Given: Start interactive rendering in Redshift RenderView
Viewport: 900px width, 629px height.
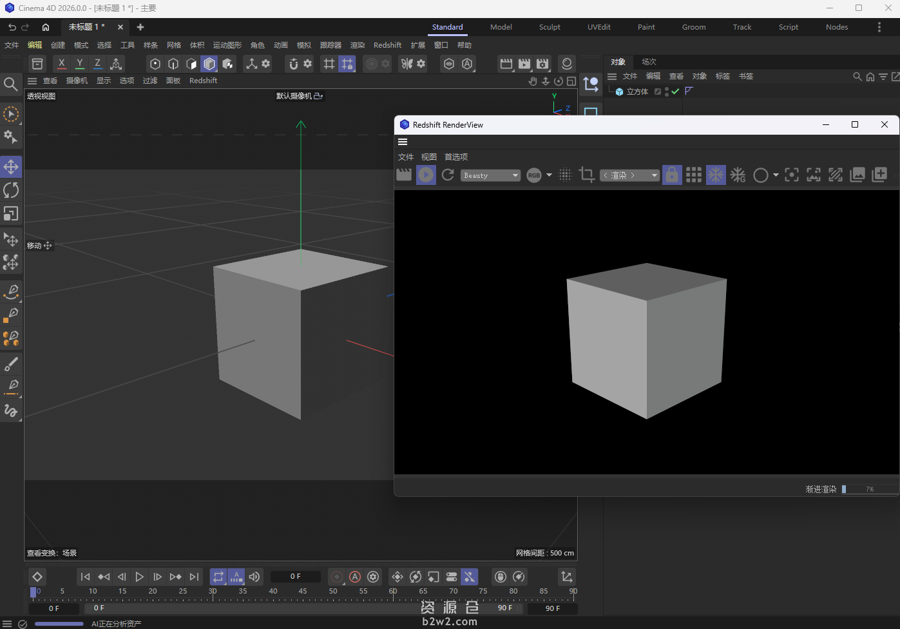Looking at the screenshot, I should tap(426, 175).
